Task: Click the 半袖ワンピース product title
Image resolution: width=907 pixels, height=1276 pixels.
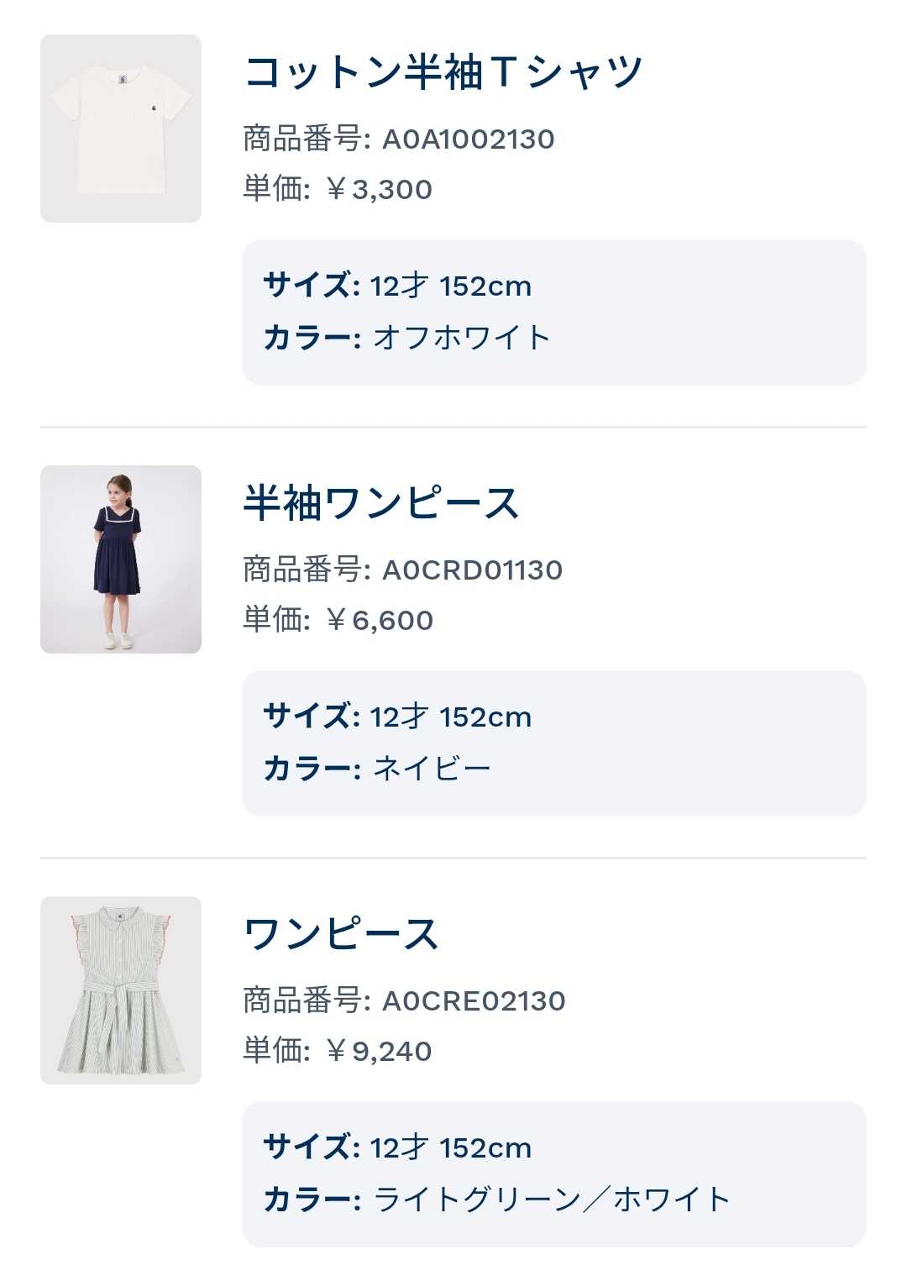Action: coord(381,503)
